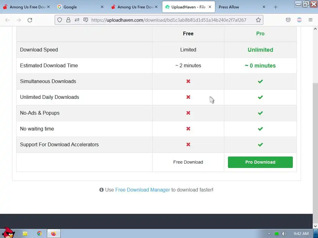Select the Firefox taskbar button

click(54, 234)
